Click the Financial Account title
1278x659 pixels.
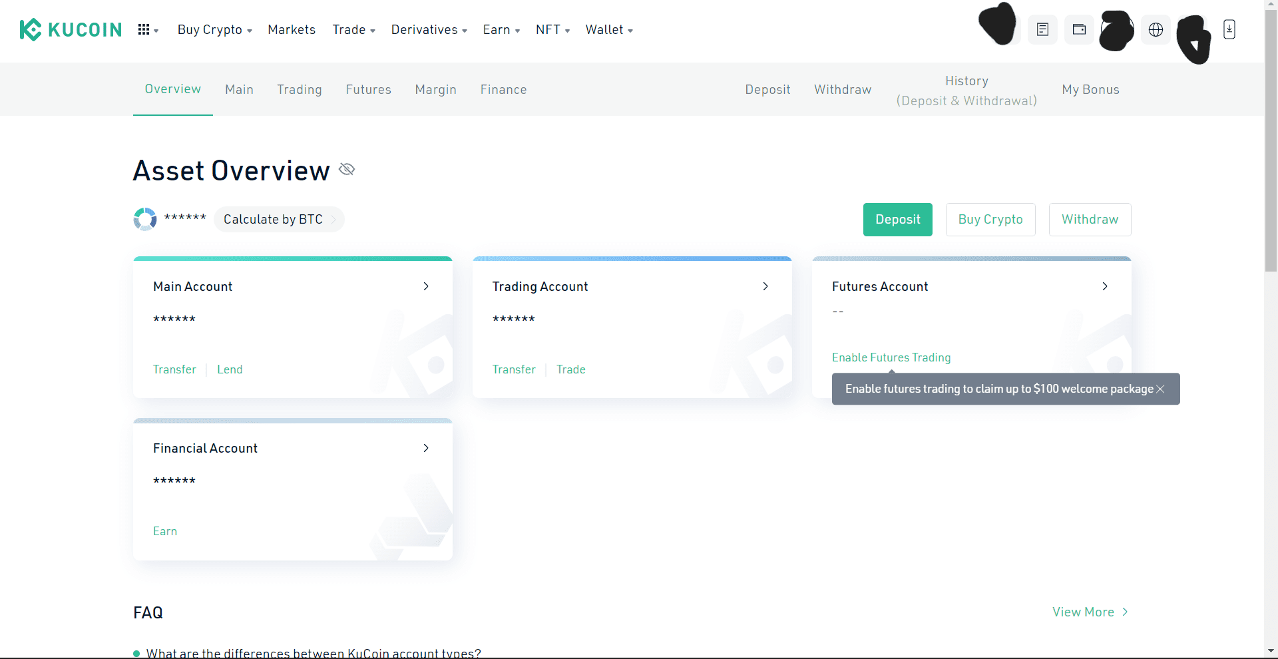(x=205, y=448)
